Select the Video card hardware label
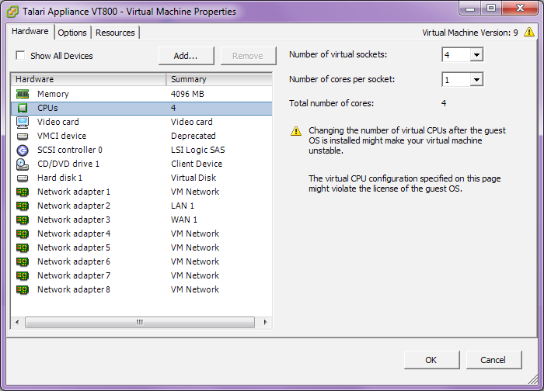544x391 pixels. [x=58, y=123]
